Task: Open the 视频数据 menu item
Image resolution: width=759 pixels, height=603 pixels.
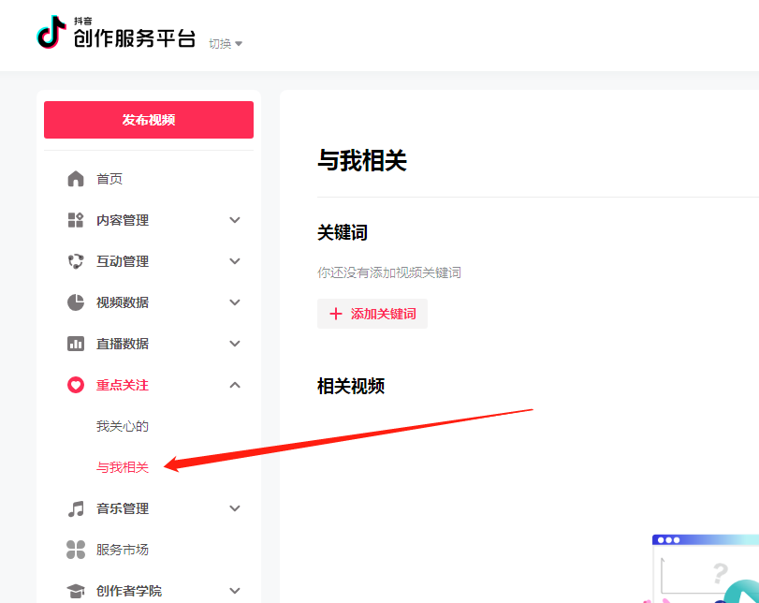Action: point(123,302)
